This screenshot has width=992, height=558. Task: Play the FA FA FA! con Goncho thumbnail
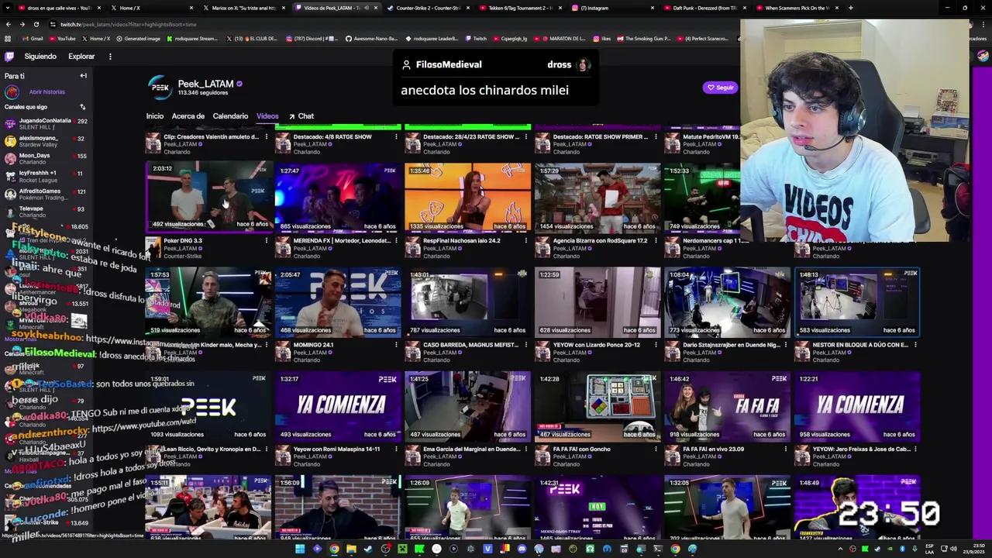point(597,406)
